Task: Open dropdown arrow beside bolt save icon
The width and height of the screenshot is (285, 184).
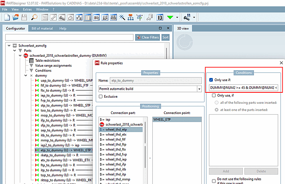Action: pyautogui.click(x=194, y=17)
